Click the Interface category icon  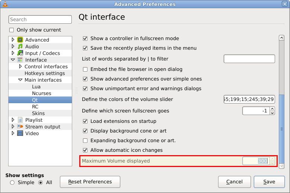pyautogui.click(x=20, y=60)
